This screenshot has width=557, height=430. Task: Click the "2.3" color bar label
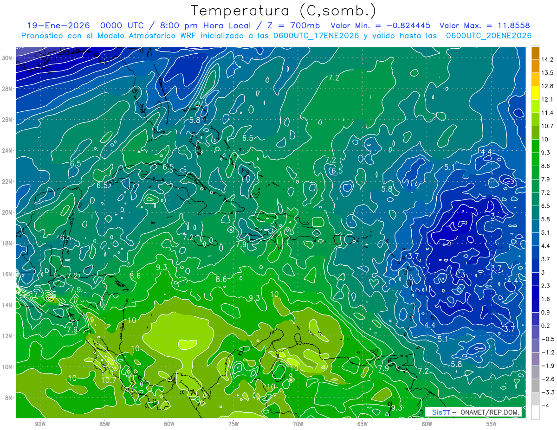pos(545,286)
